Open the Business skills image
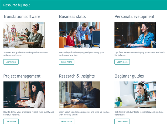This screenshot has width=167, height=129. 80,35
